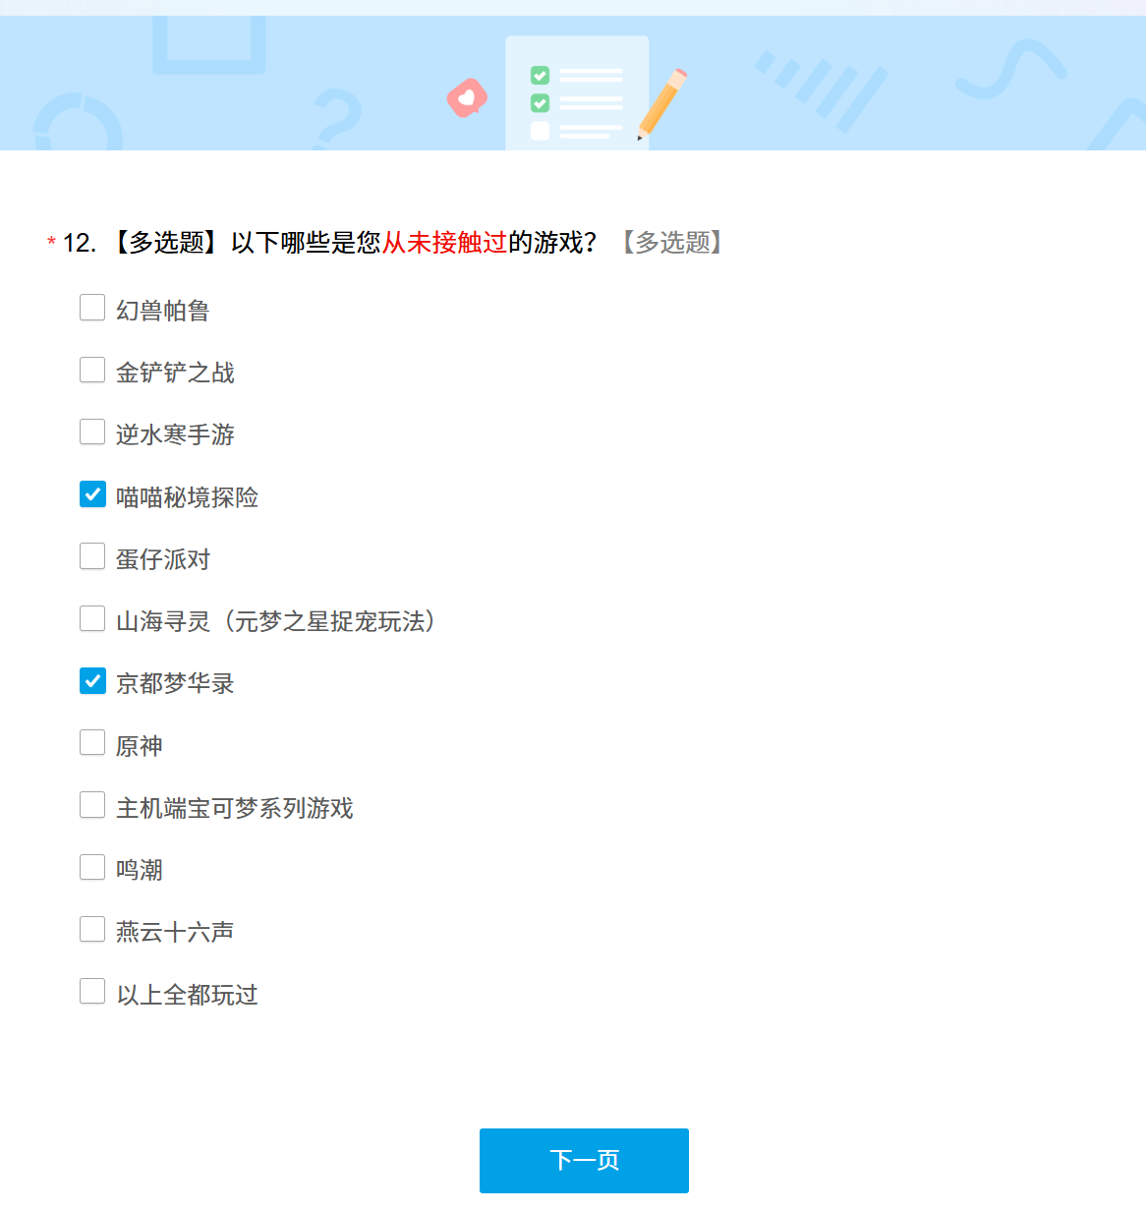The image size is (1146, 1211).
Task: Check the 幻兽帕鲁 checkbox
Action: click(x=92, y=308)
